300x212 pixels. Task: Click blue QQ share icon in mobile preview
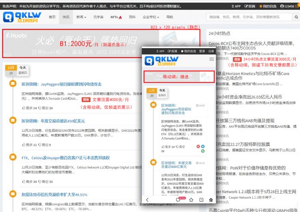(203, 146)
